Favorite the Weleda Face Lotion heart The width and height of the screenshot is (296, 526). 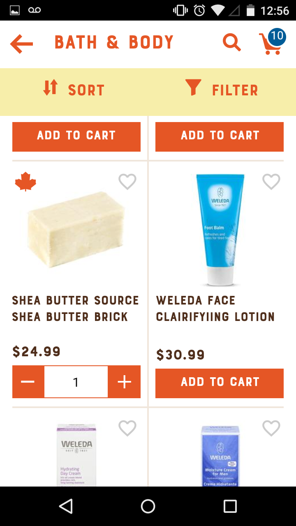[x=271, y=182]
